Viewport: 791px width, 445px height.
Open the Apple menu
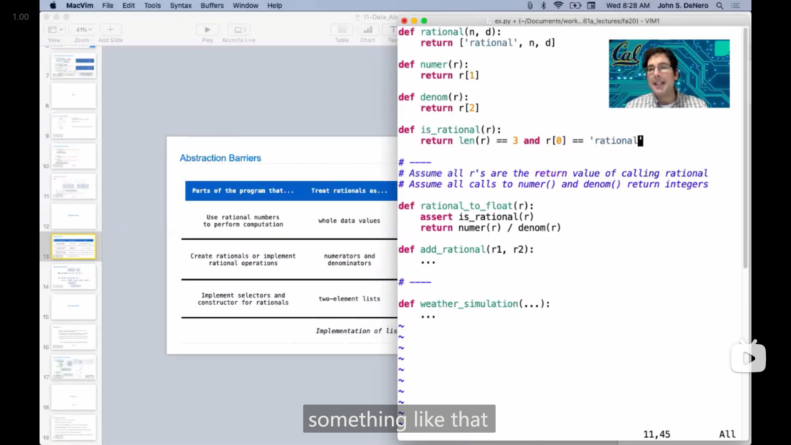coord(53,5)
